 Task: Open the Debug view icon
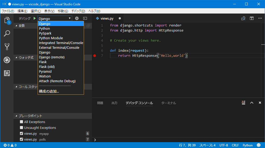(7, 60)
